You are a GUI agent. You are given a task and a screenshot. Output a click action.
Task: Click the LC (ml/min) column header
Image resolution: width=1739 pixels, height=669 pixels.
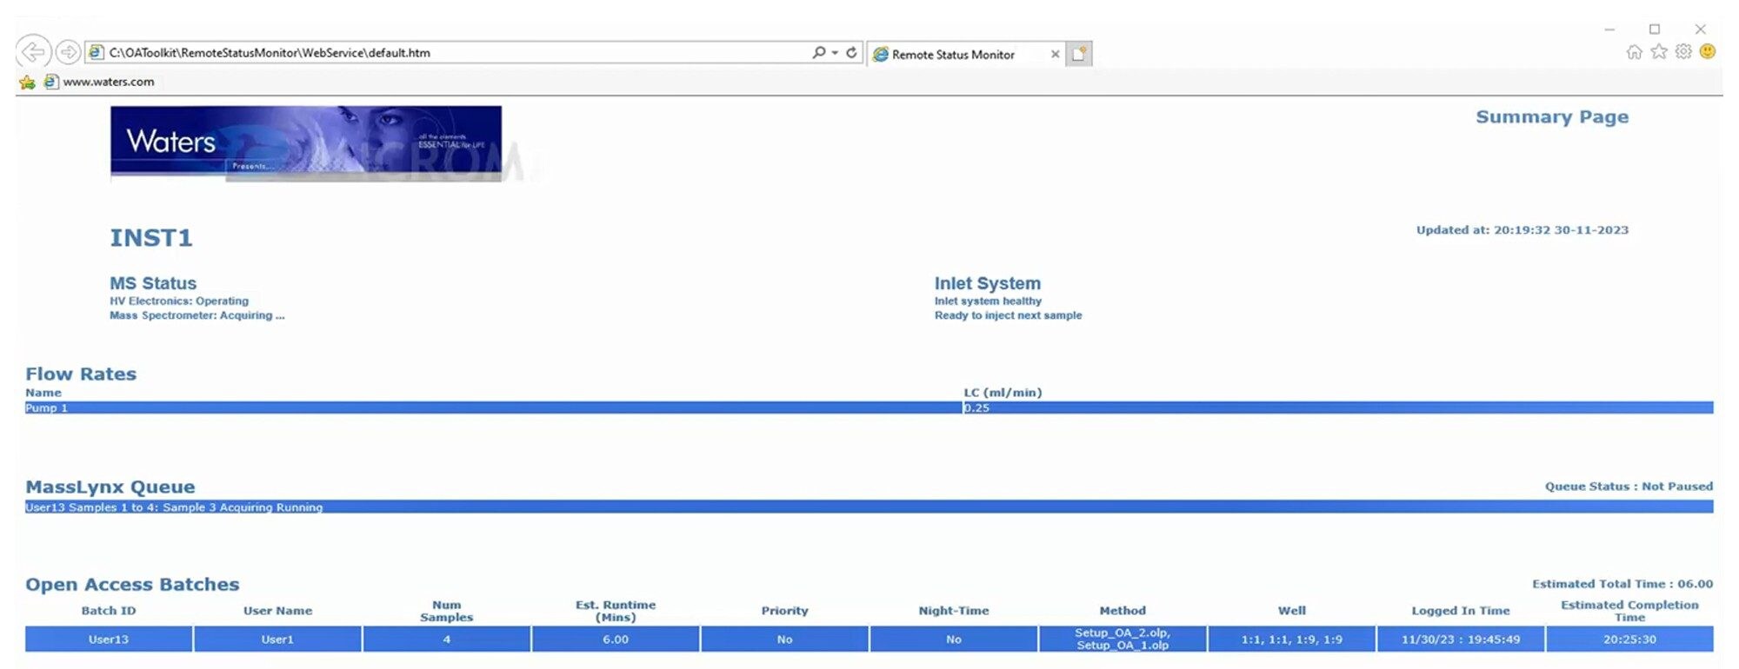1003,393
